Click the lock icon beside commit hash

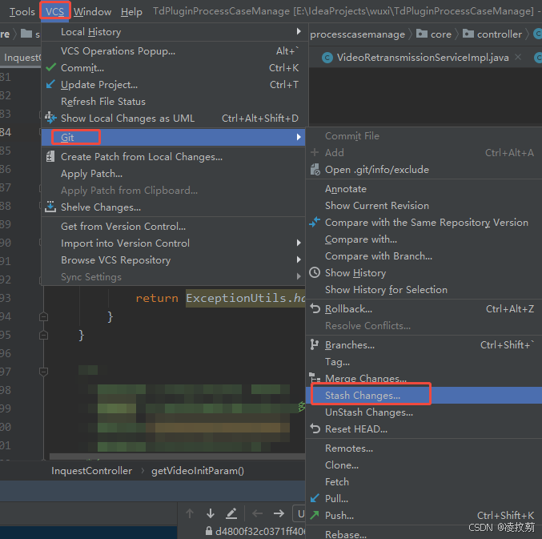pyautogui.click(x=208, y=531)
